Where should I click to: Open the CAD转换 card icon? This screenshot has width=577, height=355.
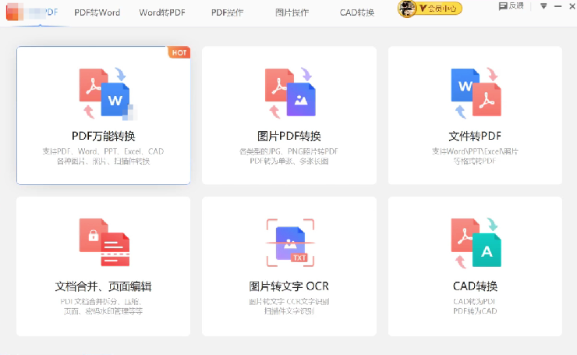476,243
